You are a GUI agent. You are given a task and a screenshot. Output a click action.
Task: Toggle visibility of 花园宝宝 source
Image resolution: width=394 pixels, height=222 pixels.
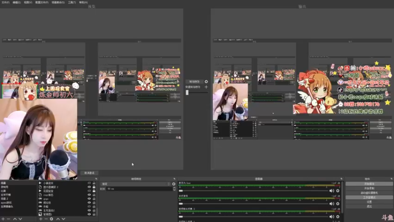click(x=89, y=191)
